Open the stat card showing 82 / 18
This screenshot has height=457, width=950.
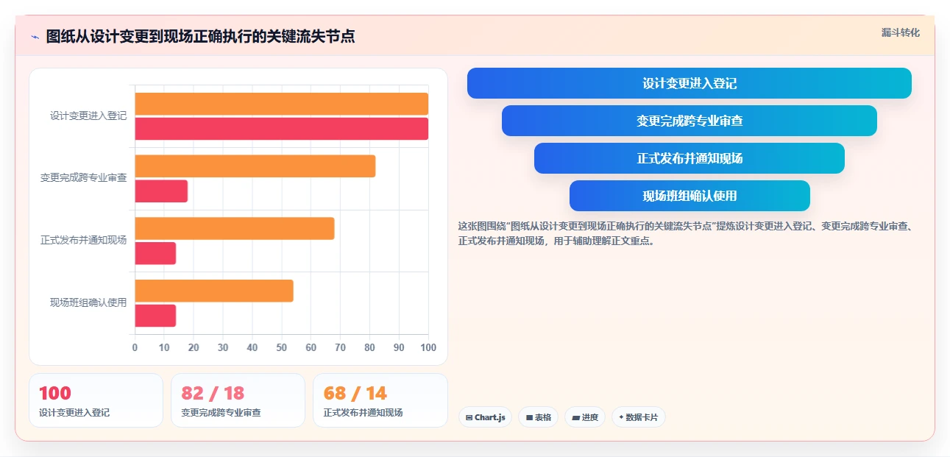(x=238, y=400)
